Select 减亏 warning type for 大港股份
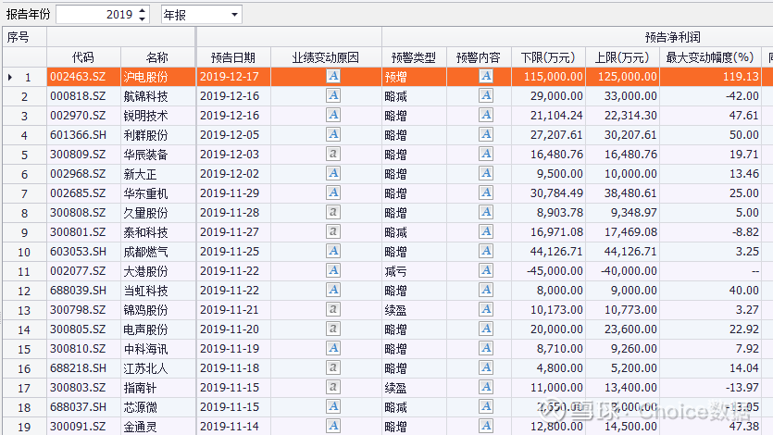The height and width of the screenshot is (435, 773). tap(396, 271)
